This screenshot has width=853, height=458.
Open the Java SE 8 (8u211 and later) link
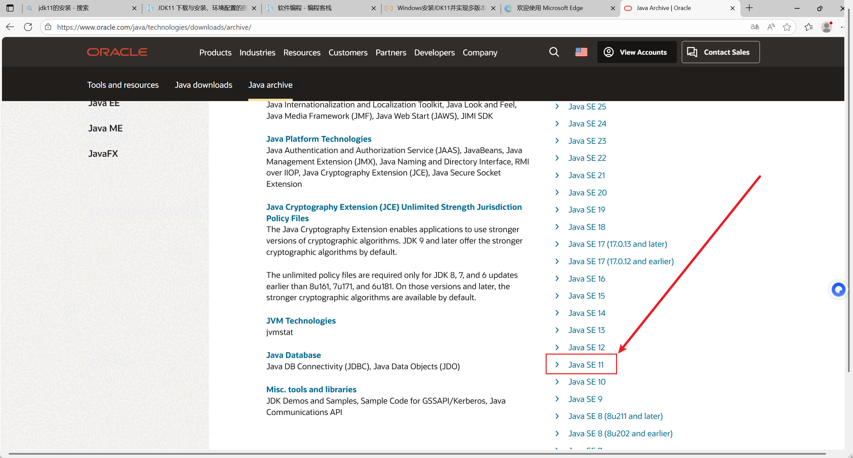[615, 416]
